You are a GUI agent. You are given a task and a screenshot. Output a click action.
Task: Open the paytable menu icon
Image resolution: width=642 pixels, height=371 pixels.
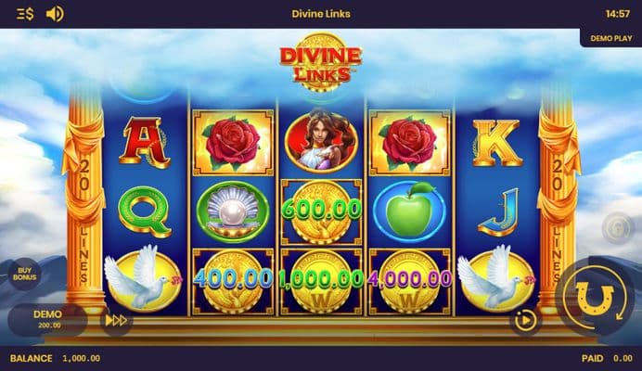point(24,14)
